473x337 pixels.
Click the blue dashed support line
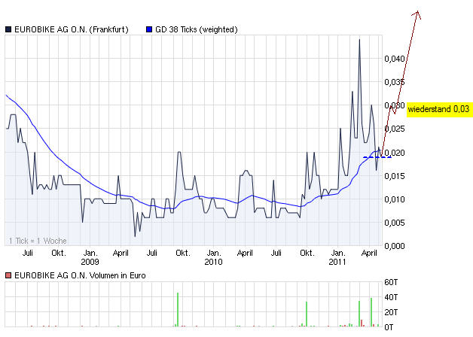[x=377, y=157]
